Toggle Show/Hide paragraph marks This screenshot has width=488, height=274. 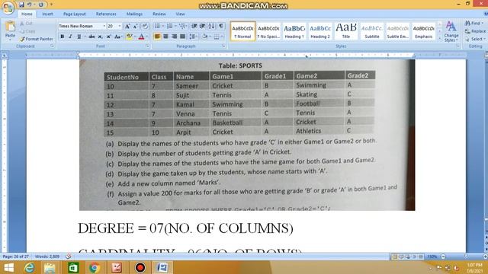point(220,27)
